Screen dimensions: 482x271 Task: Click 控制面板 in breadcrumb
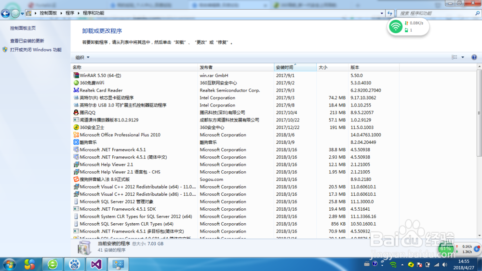pos(48,13)
